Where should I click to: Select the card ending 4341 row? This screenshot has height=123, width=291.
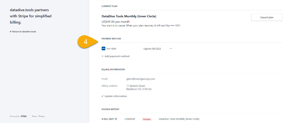tap(137, 48)
